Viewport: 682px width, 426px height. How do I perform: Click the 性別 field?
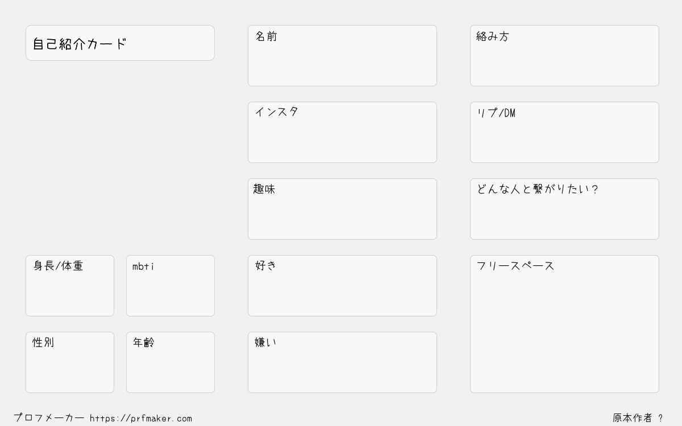70,362
